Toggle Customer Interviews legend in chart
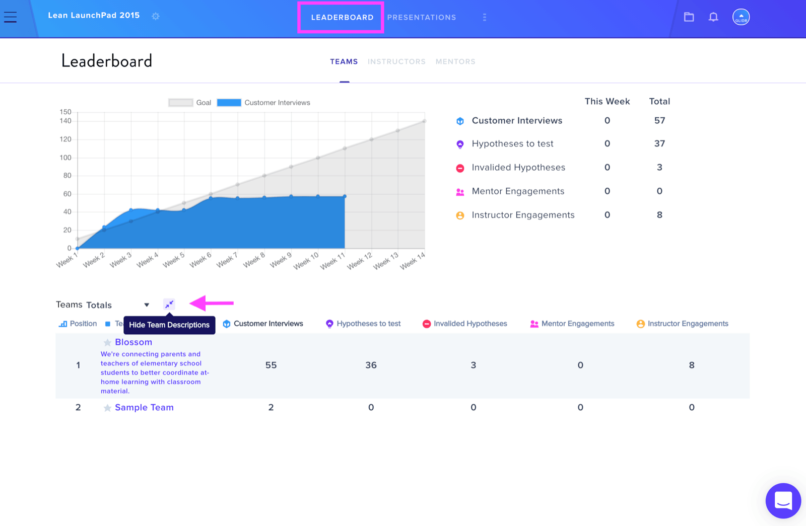This screenshot has width=806, height=526. click(x=263, y=103)
